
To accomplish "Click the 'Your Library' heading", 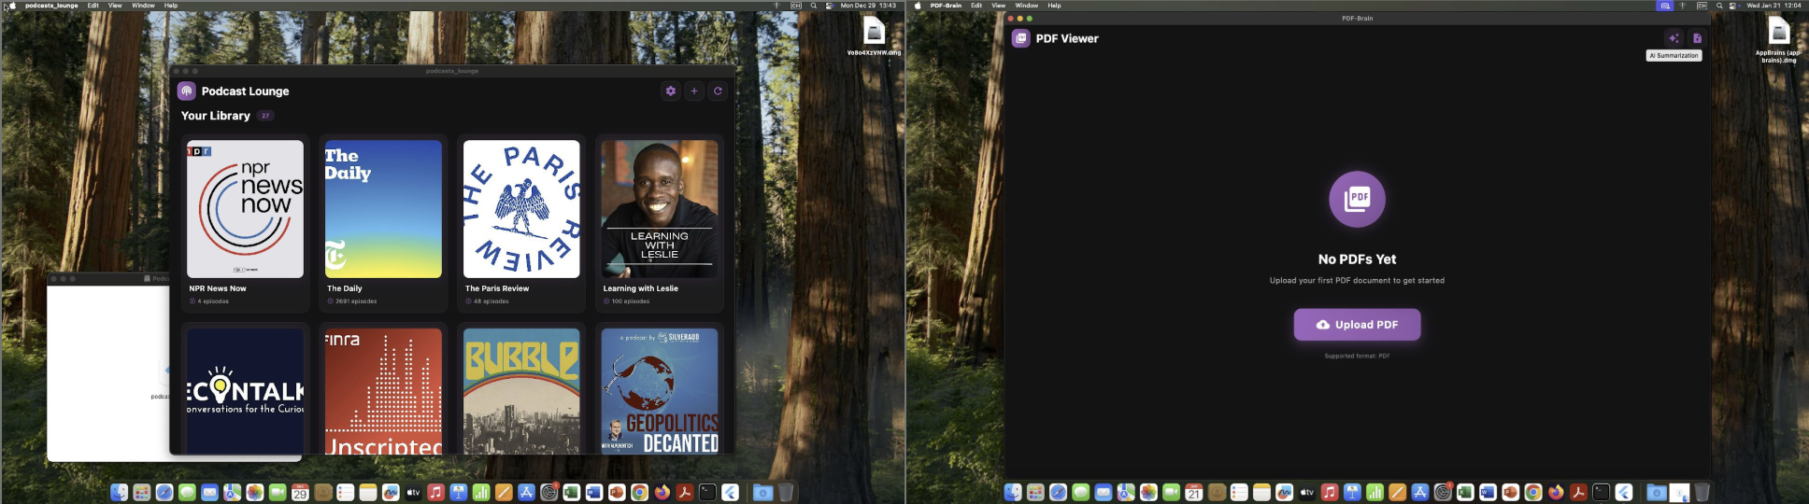I will pos(216,116).
